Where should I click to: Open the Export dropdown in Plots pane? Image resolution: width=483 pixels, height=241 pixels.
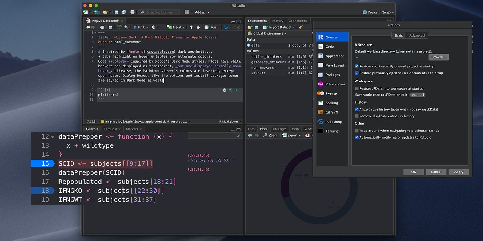point(292,135)
